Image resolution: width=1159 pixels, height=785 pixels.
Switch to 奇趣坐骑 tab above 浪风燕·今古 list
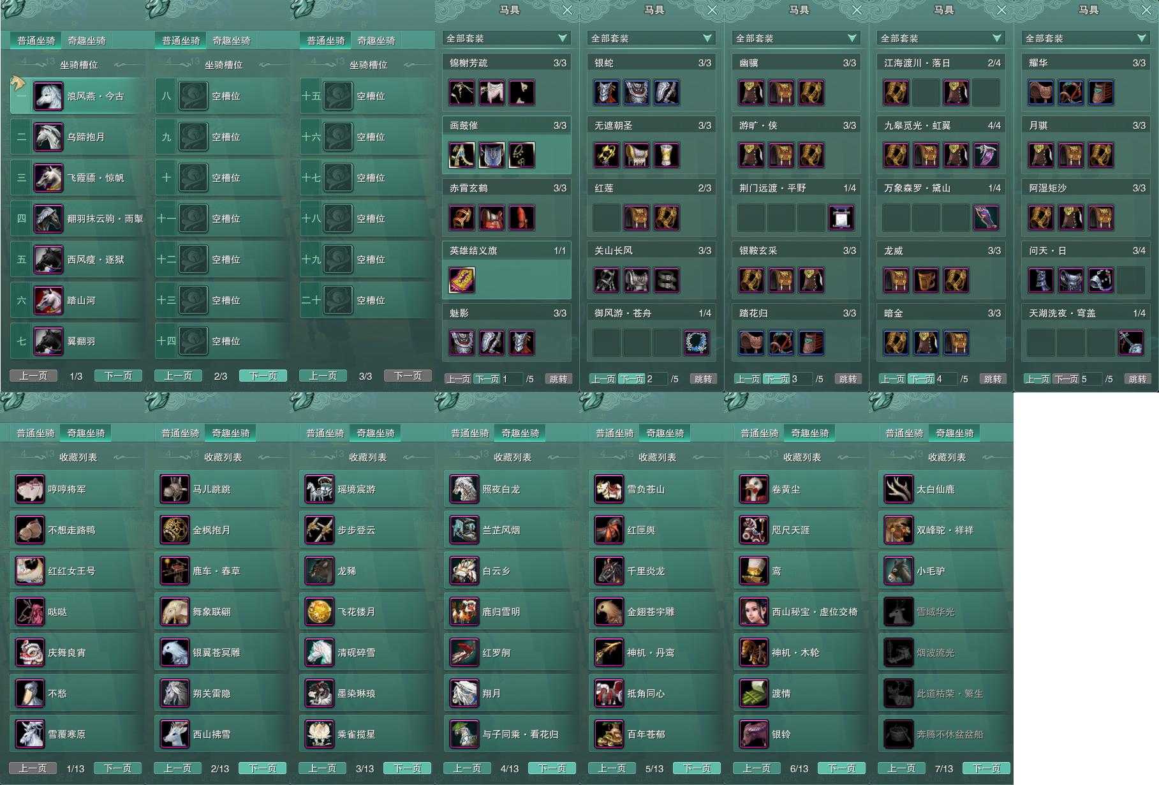[x=87, y=40]
